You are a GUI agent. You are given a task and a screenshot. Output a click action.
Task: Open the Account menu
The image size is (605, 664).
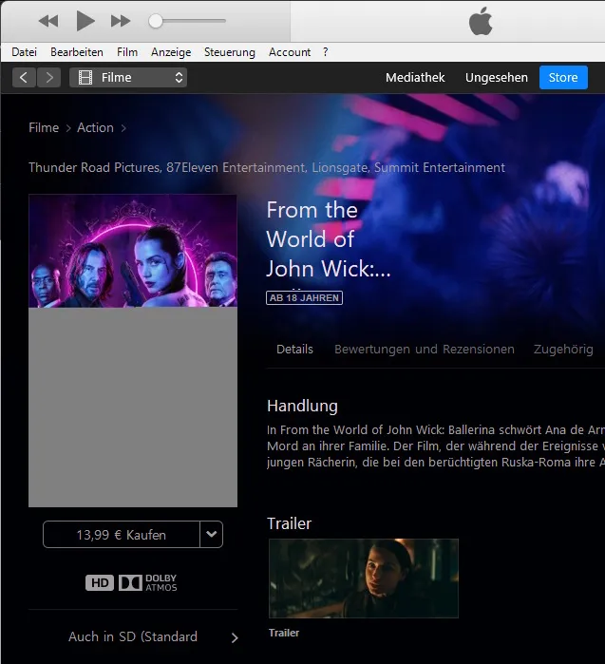click(x=290, y=52)
